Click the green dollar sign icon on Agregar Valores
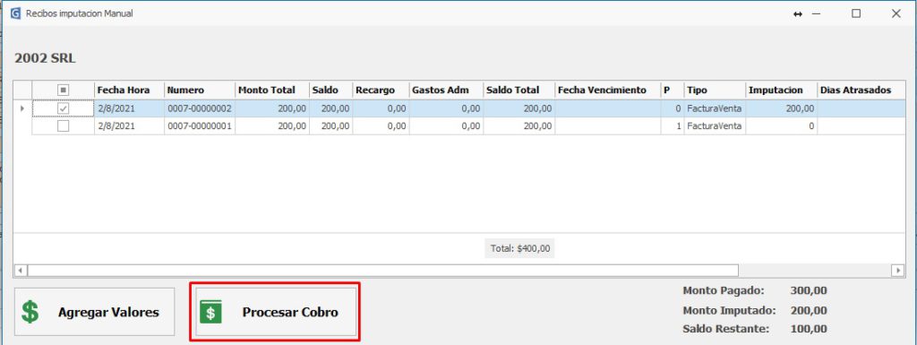The image size is (917, 345). (30, 312)
